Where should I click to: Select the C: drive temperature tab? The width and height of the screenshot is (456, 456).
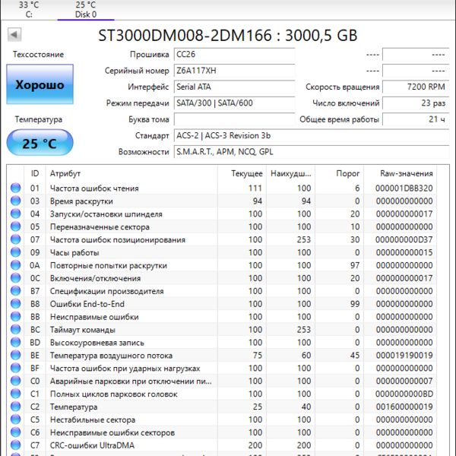[29, 10]
